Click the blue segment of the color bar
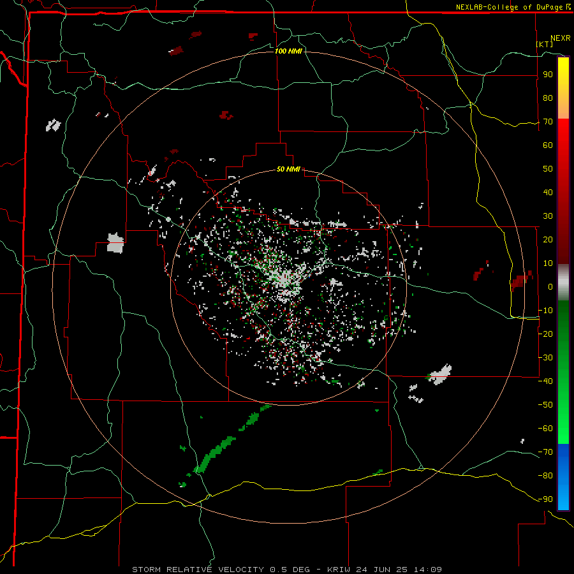Image resolution: width=574 pixels, height=574 pixels. [x=563, y=476]
